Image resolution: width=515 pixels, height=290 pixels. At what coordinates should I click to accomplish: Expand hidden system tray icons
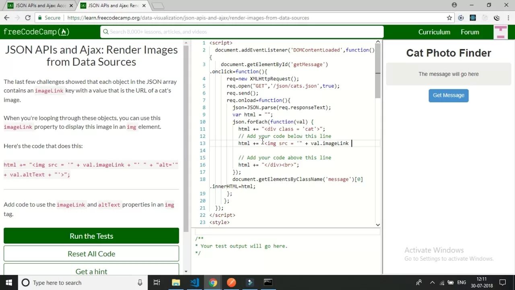click(433, 283)
